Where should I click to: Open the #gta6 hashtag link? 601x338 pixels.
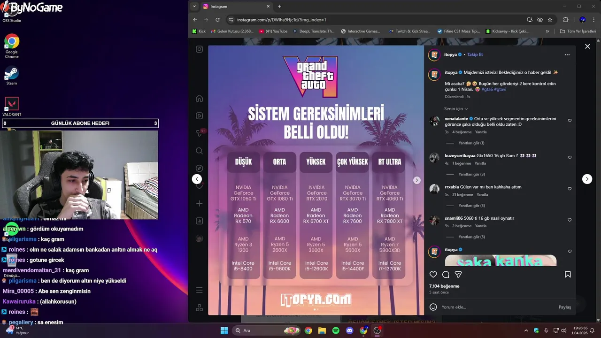[487, 89]
